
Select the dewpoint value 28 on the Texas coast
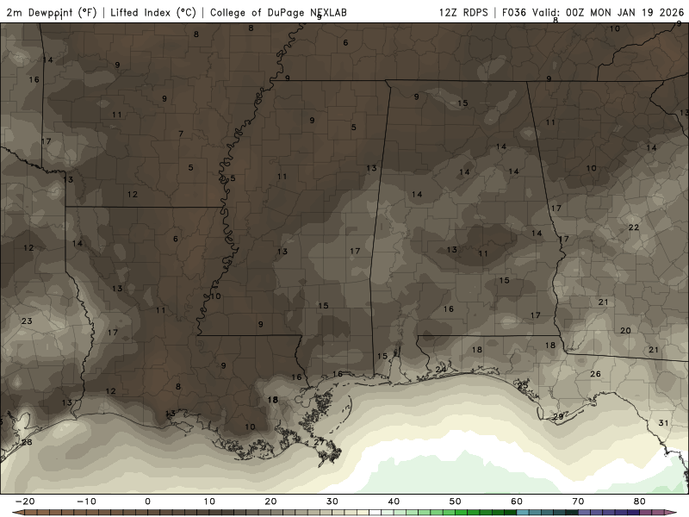[x=27, y=442]
